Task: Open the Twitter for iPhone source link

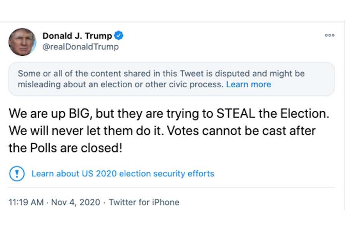Action: (144, 202)
